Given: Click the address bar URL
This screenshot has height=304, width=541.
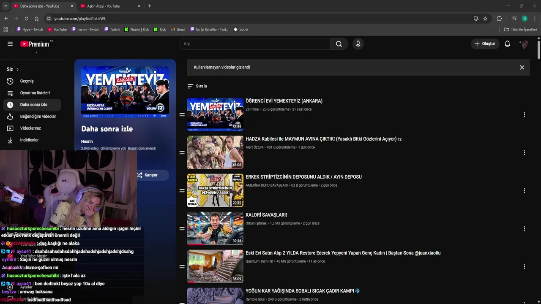Looking at the screenshot, I should (80, 19).
